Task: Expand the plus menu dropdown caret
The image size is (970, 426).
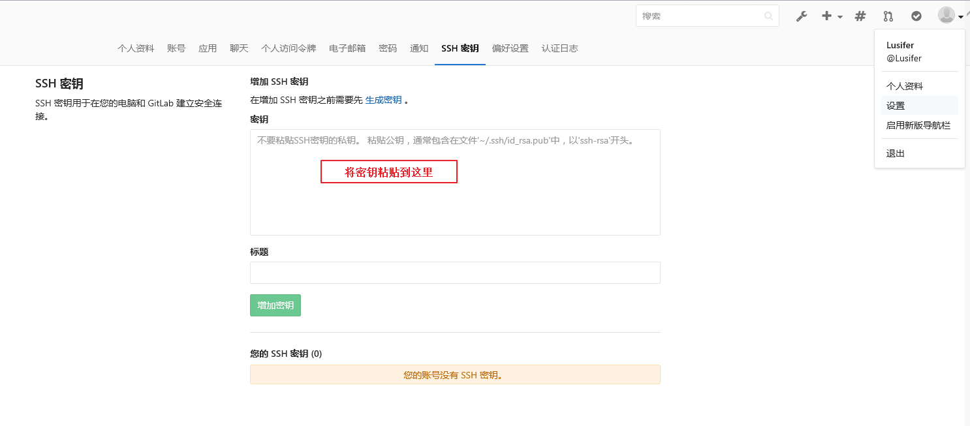Action: pos(840,17)
